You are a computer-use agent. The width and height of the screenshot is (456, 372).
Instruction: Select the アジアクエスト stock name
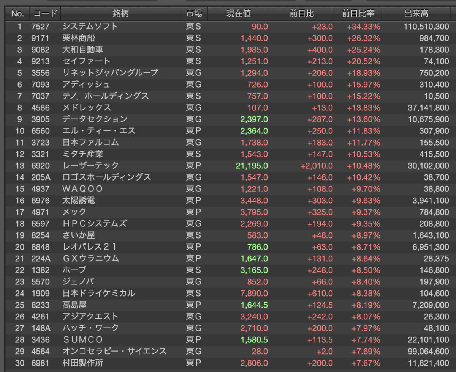(90, 316)
